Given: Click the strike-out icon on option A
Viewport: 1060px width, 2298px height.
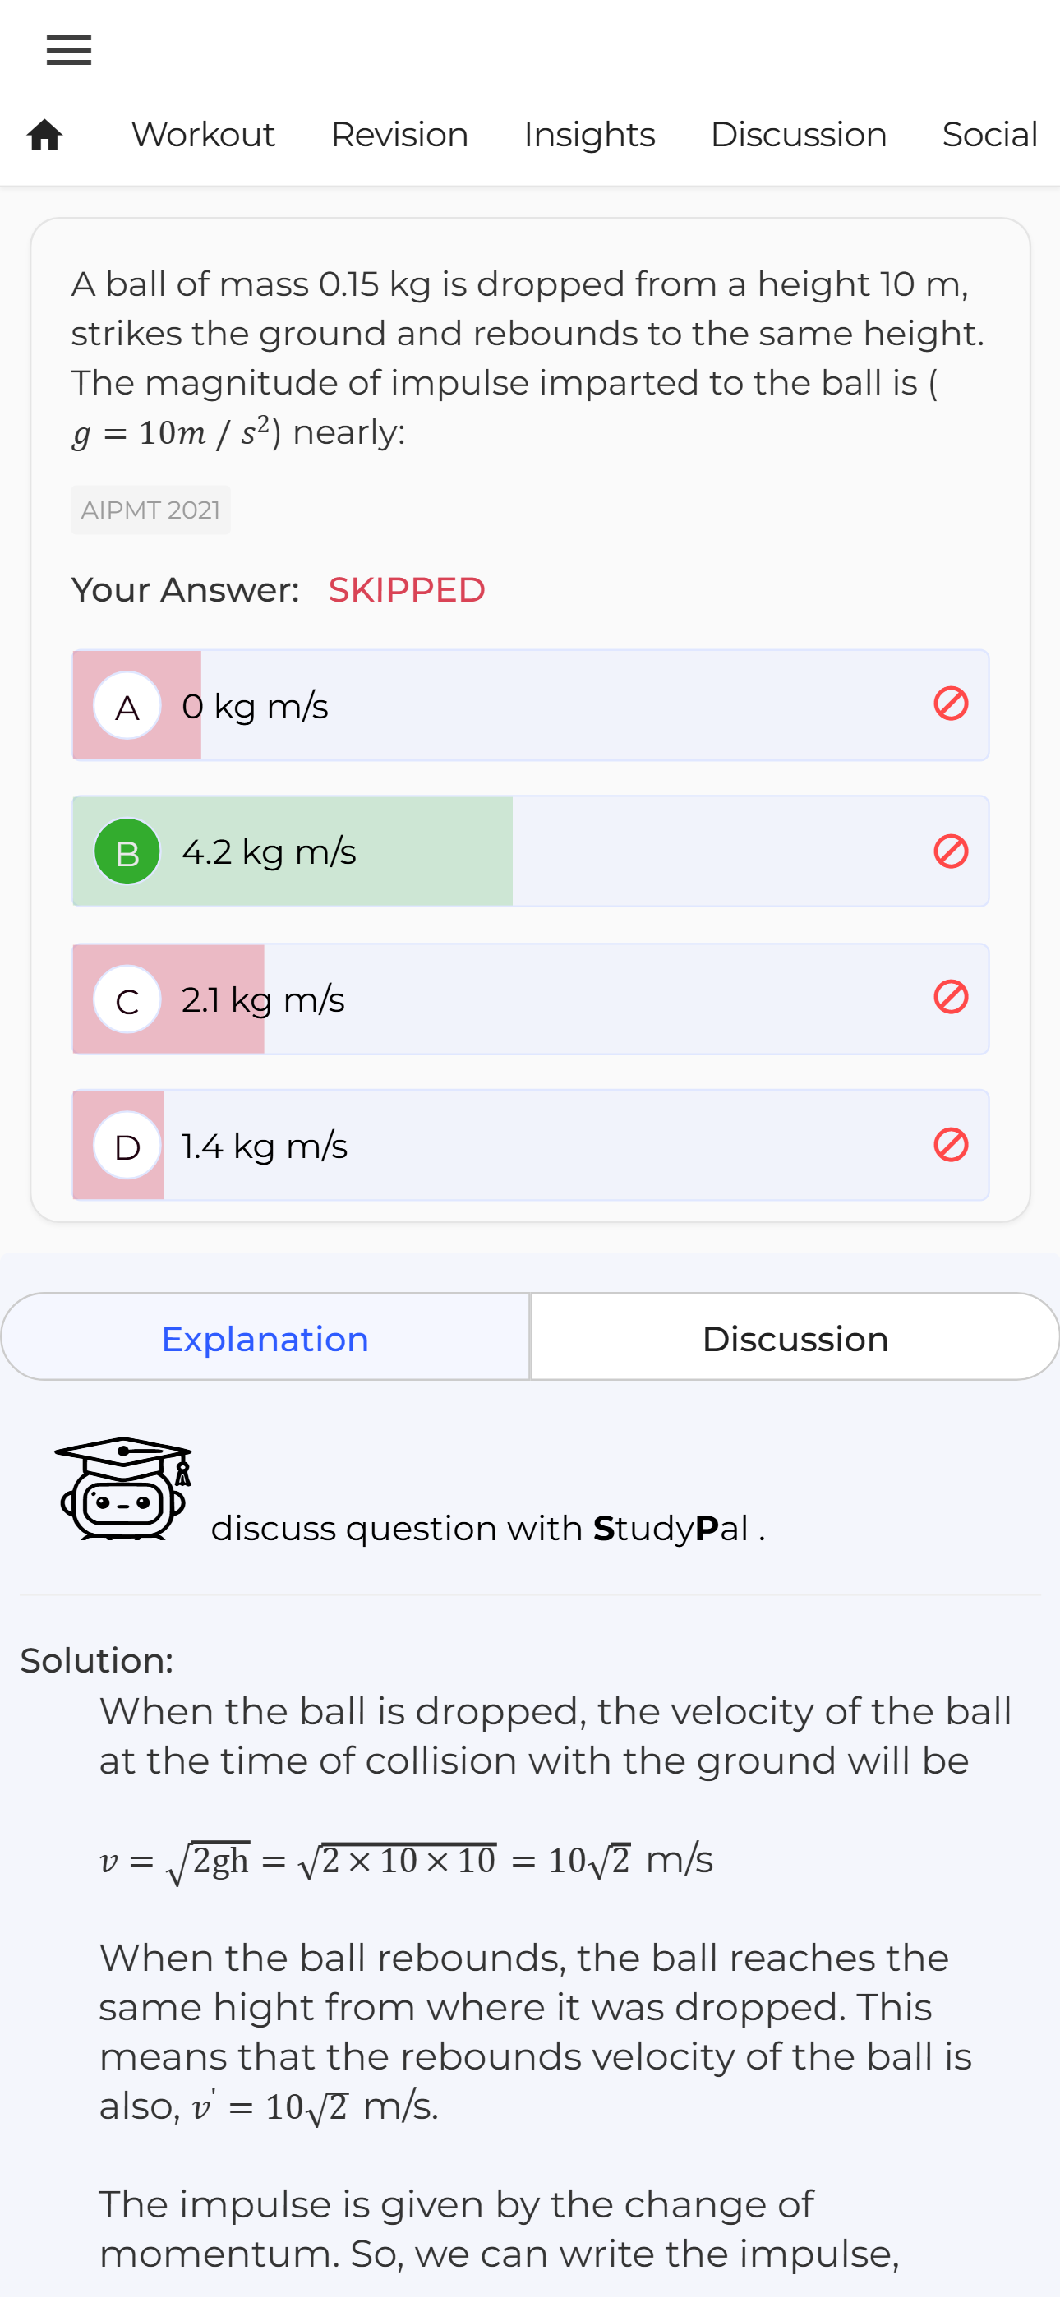Looking at the screenshot, I should pos(950,704).
